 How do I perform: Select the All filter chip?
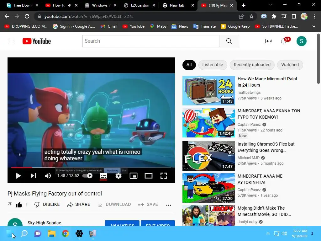(189, 65)
